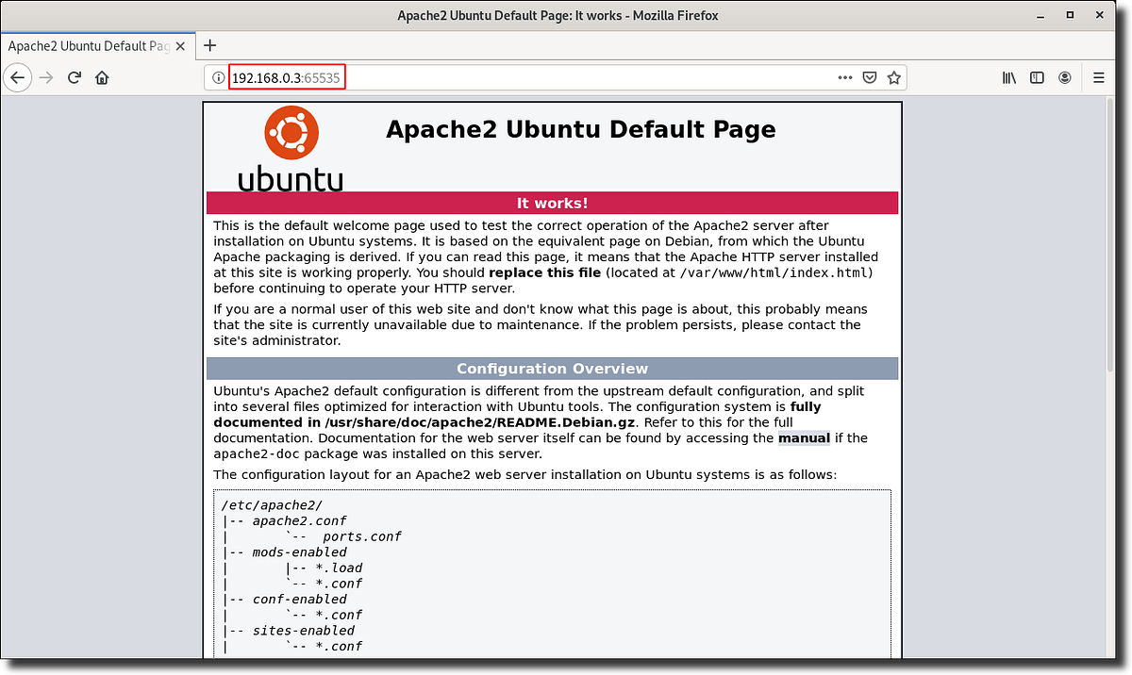This screenshot has width=1132, height=675.
Task: Click the 'mods-enabled' tree line
Action: (x=299, y=552)
